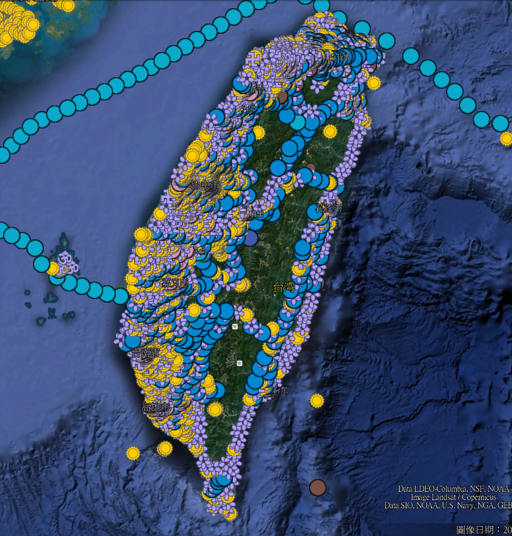Click the yellow sun marker on Penghu island
This screenshot has height=536, width=512.
click(x=53, y=269)
